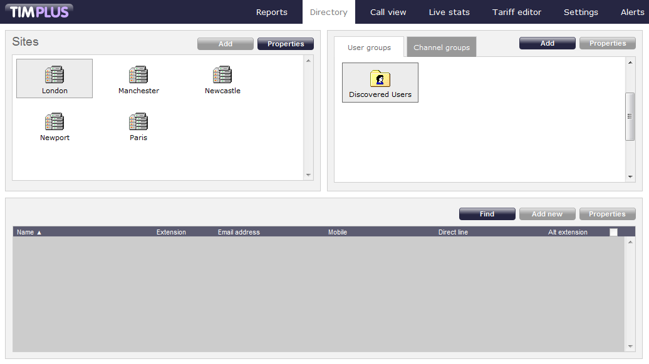Open the Discovered Users group folder
The width and height of the screenshot is (649, 364).
tap(380, 80)
